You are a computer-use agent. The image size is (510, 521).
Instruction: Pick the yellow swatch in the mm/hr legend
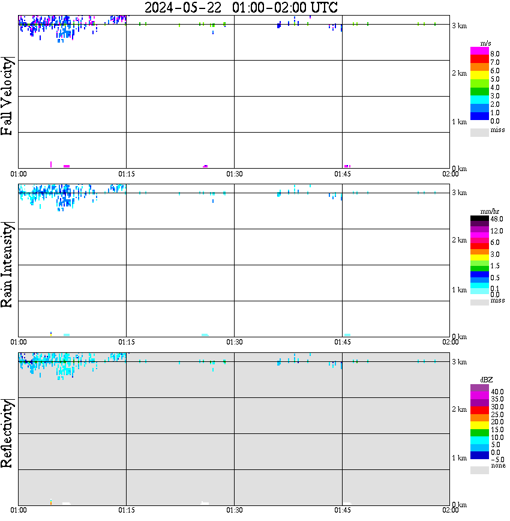point(479,257)
